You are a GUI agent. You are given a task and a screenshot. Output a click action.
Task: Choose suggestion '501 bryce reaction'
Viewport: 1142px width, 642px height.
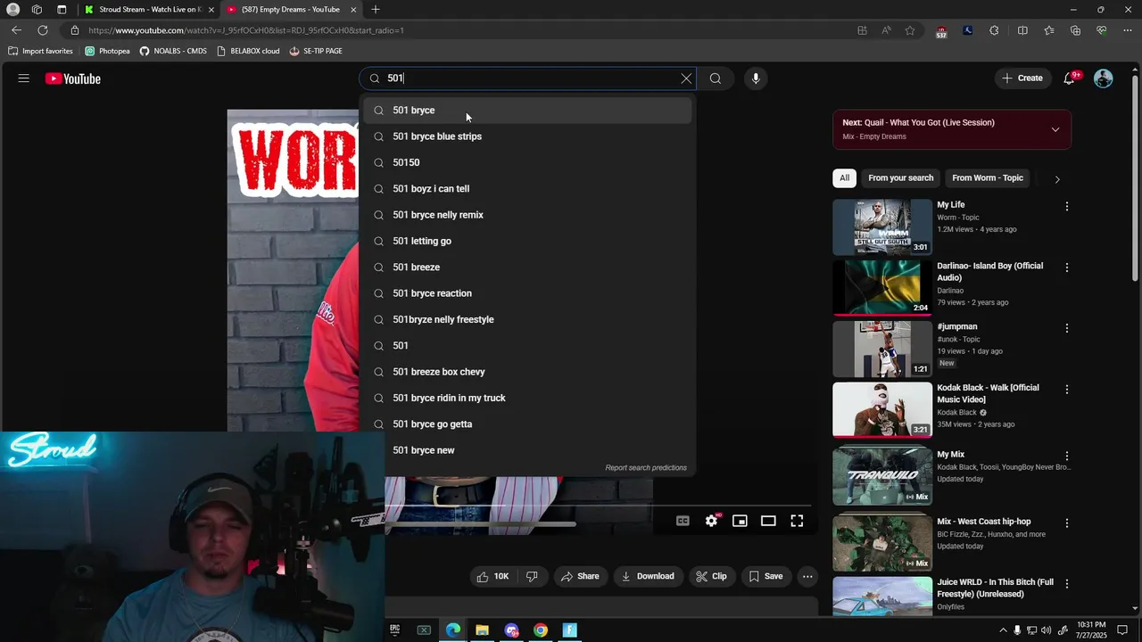527,293
